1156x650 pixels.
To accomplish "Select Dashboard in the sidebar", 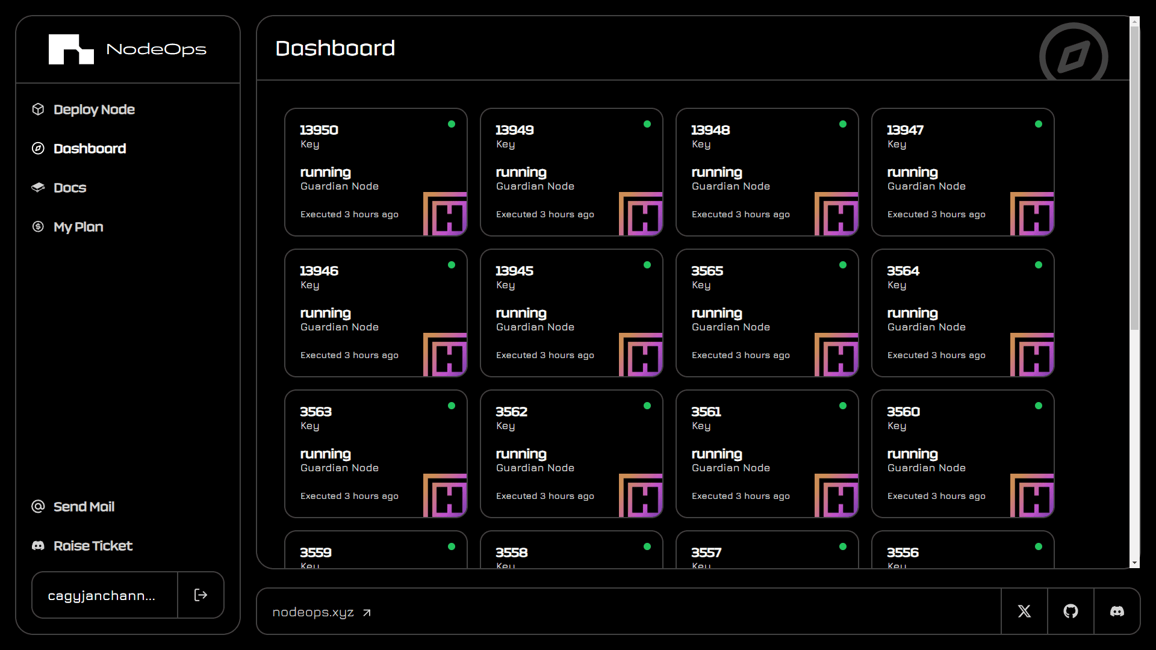I will 89,149.
